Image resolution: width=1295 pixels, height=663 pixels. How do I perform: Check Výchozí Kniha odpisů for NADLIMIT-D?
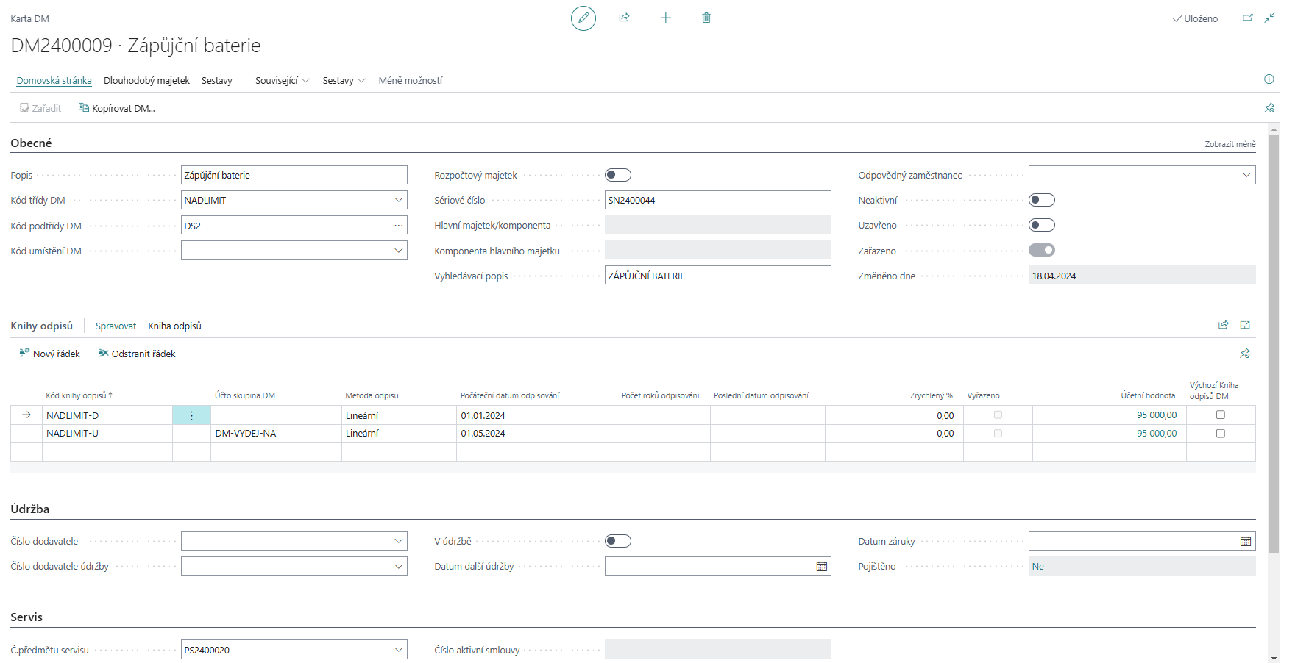[x=1221, y=415]
